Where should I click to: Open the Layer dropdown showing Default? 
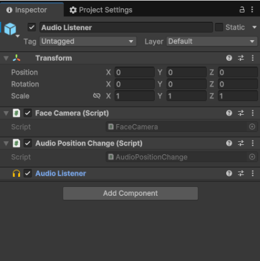(x=212, y=41)
